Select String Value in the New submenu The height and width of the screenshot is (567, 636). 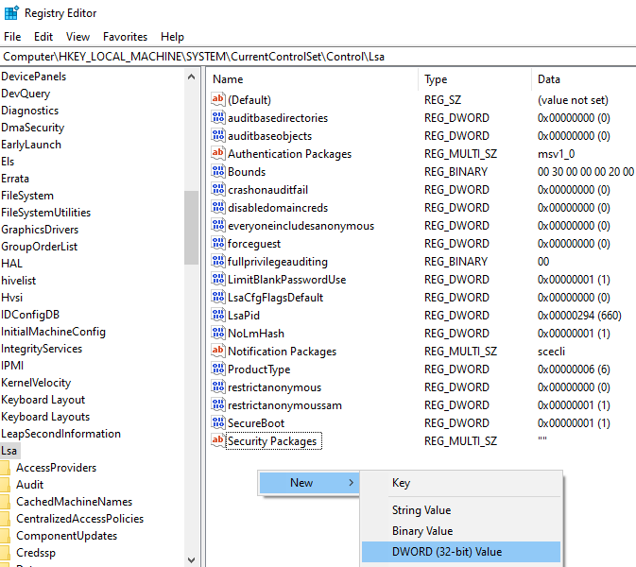click(421, 510)
